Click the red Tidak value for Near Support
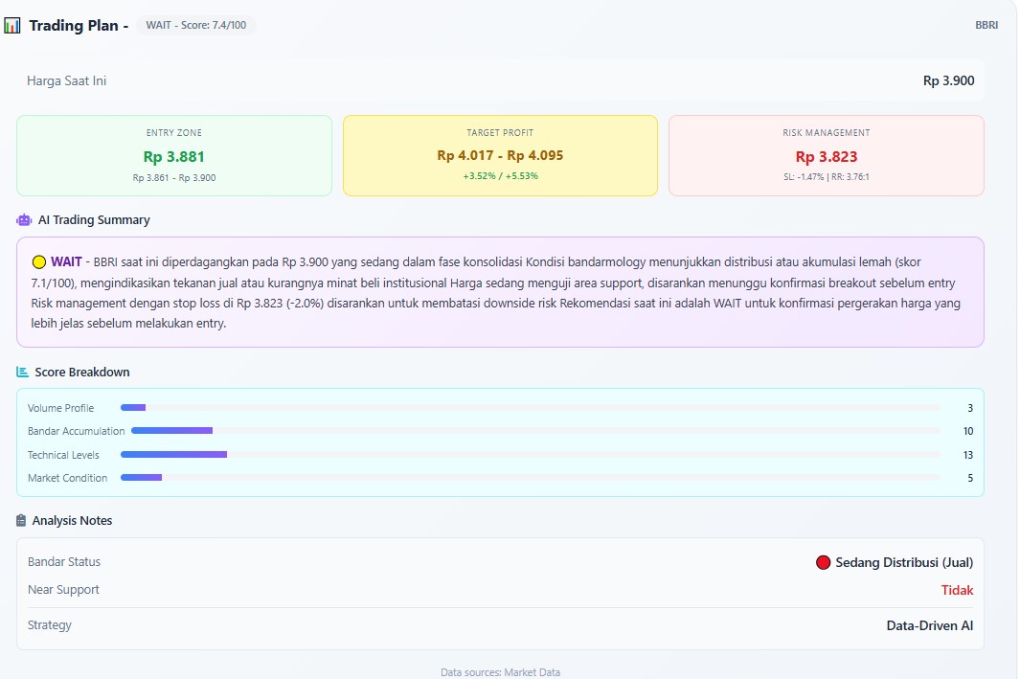The width and height of the screenshot is (1020, 679). [957, 590]
